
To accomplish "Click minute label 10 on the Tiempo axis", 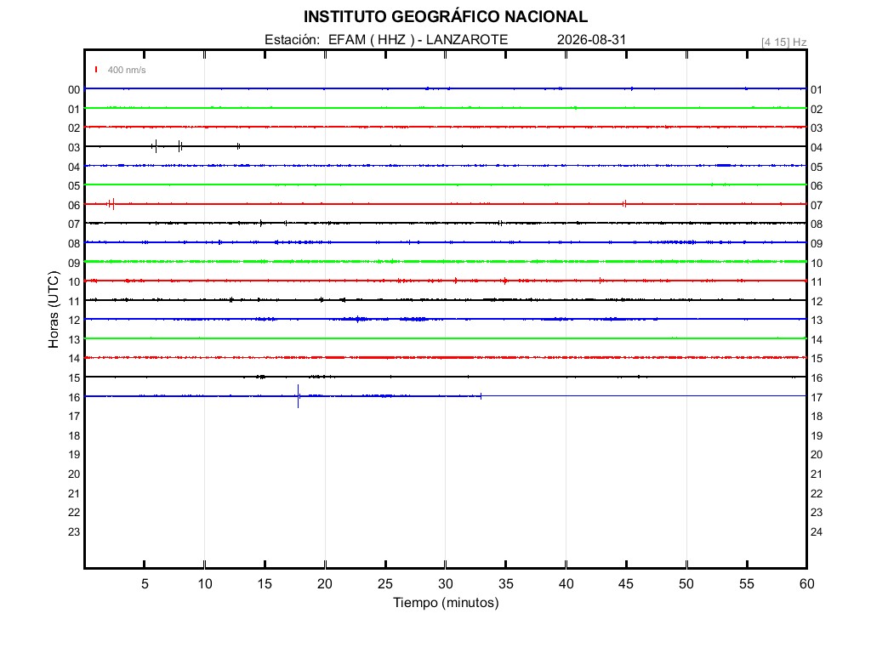I will (x=205, y=584).
